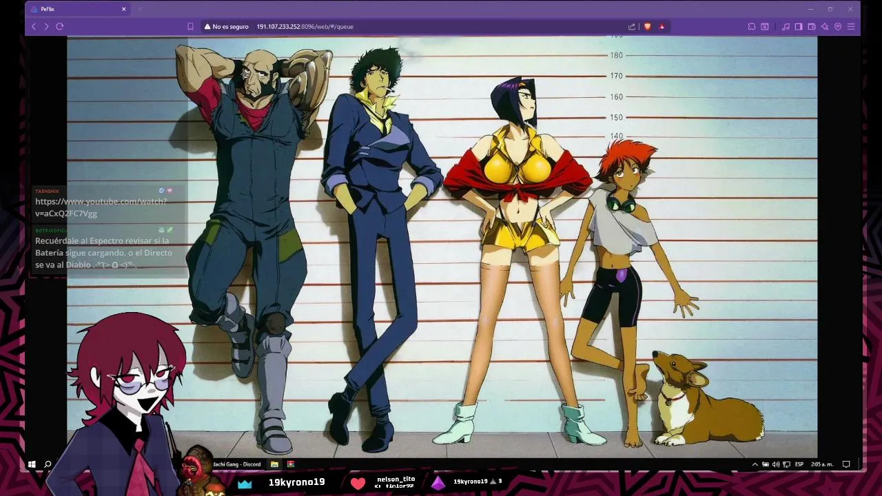Open a new tab with plus button
The height and width of the screenshot is (496, 882).
pos(139,9)
